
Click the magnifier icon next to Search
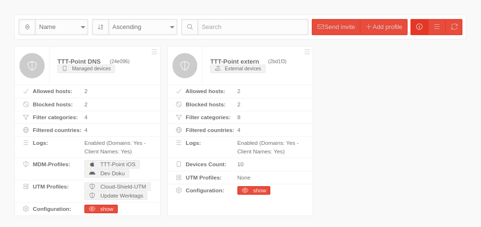190,27
